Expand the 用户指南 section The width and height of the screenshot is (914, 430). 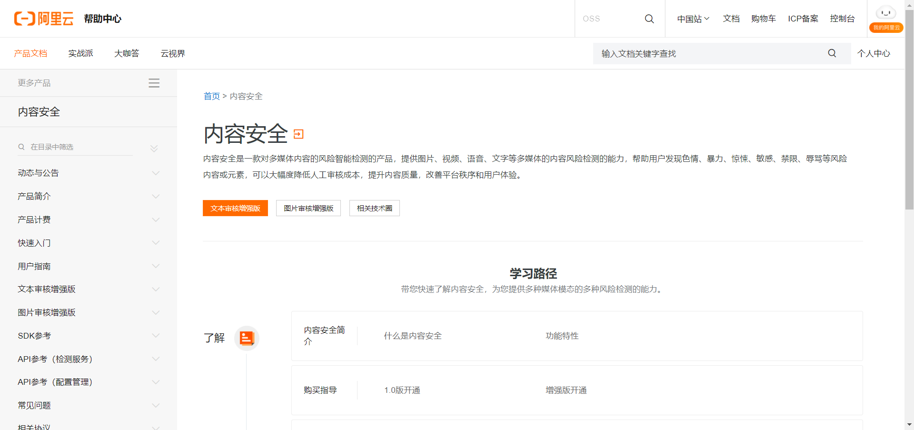pos(155,266)
